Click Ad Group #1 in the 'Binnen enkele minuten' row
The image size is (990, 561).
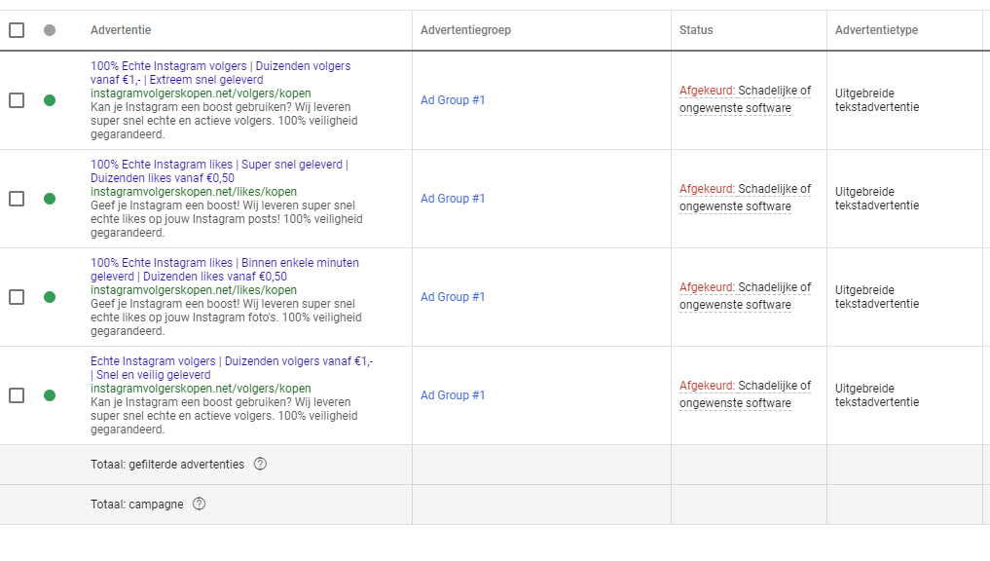tap(453, 297)
